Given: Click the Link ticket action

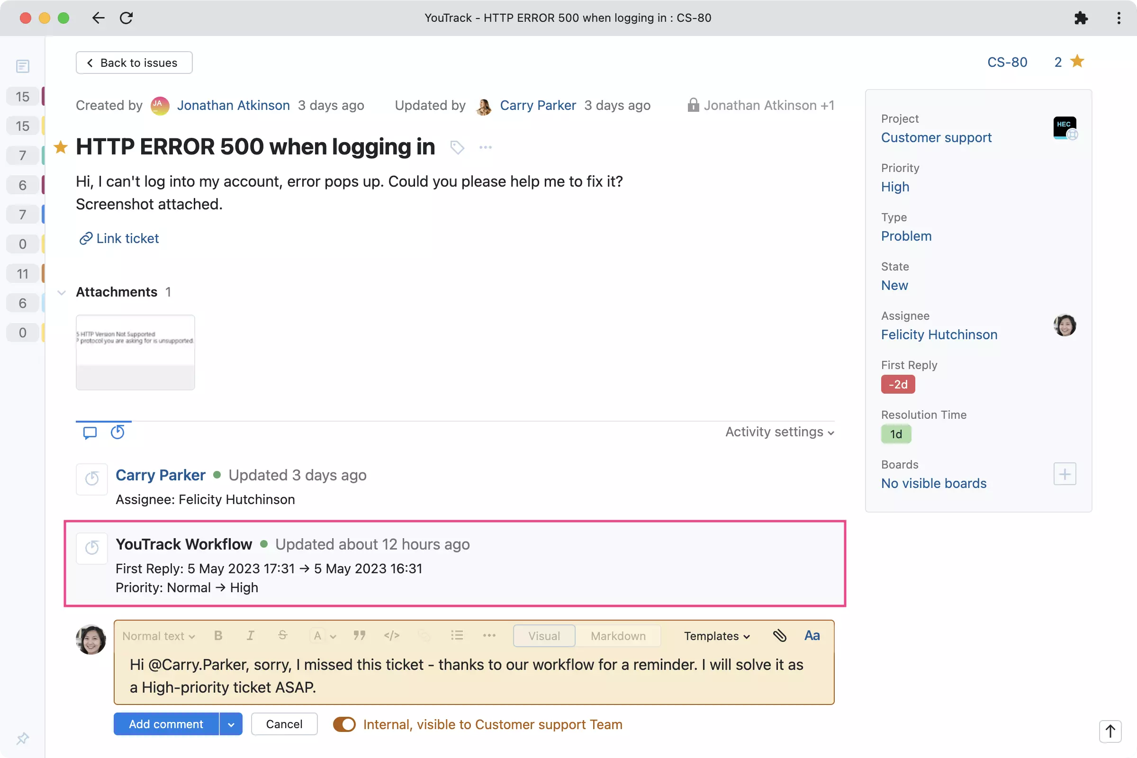Looking at the screenshot, I should coord(118,238).
